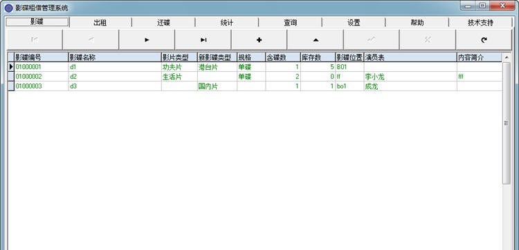The height and width of the screenshot is (250, 519).
Task: Click the row indicator for record 01000002
Action: (x=11, y=77)
